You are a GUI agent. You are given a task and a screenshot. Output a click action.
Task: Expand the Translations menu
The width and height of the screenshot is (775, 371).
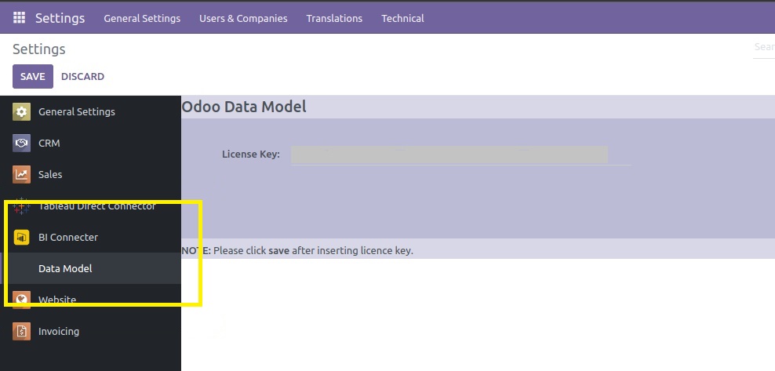[x=334, y=18]
